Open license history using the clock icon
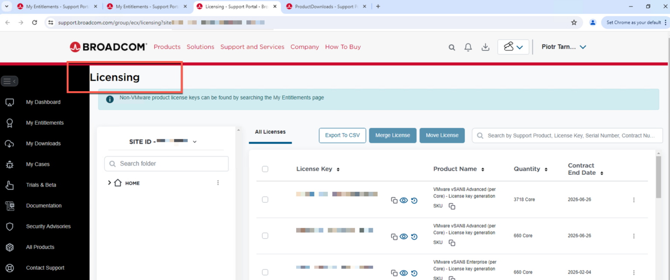The image size is (670, 280). 414,200
